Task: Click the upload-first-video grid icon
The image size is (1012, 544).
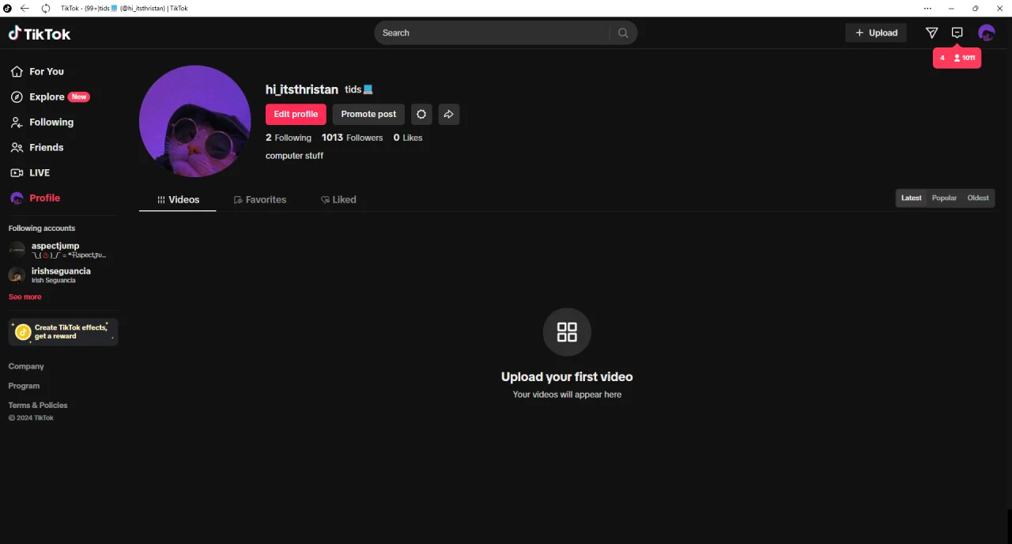Action: tap(567, 332)
